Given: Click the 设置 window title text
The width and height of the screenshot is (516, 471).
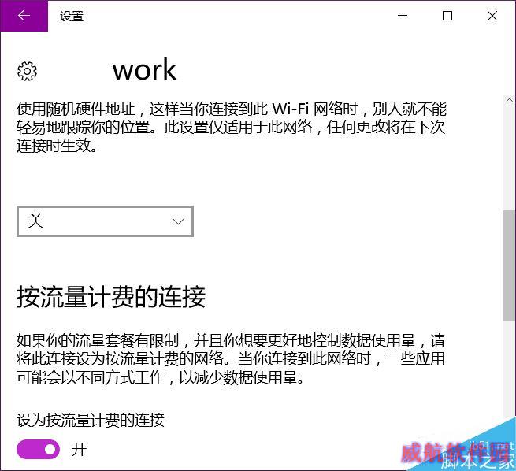Looking at the screenshot, I should tap(72, 16).
